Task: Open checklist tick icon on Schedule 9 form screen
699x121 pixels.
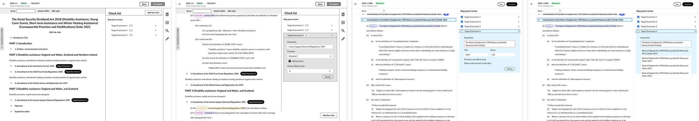Action: click(343, 23)
